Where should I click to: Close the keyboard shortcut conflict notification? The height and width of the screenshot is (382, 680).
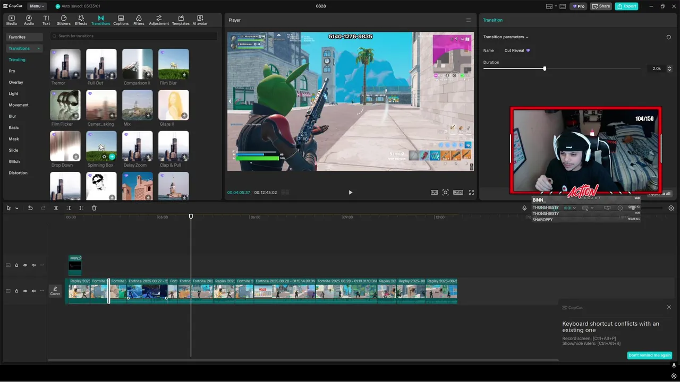[669, 307]
